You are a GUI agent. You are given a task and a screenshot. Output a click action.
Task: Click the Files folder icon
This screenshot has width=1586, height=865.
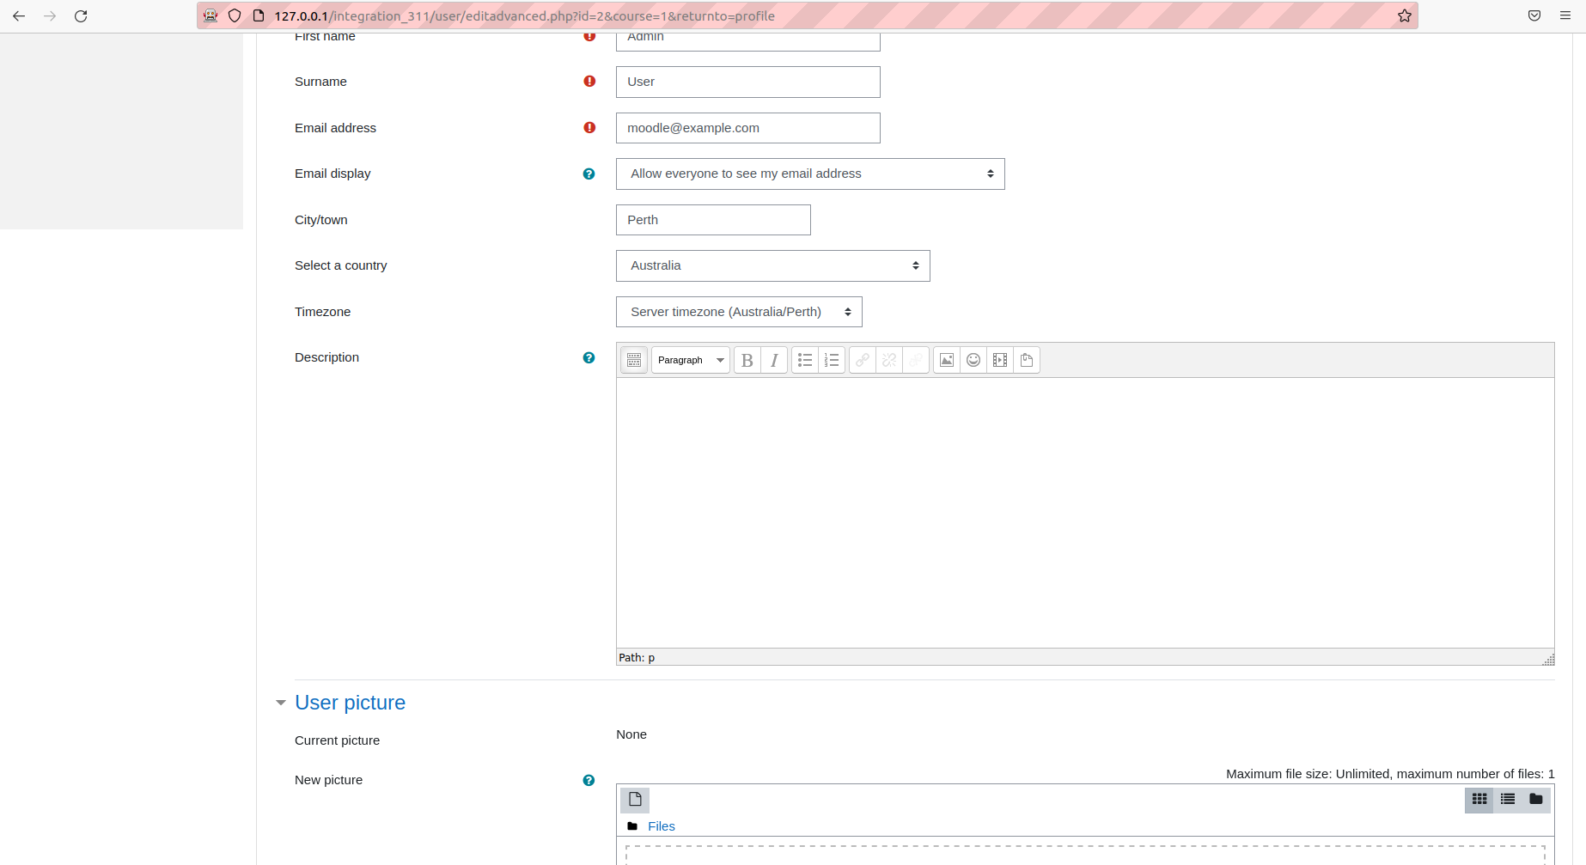click(x=632, y=826)
